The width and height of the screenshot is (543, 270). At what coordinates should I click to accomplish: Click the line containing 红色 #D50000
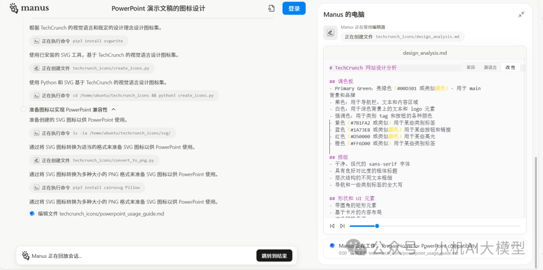point(382,136)
